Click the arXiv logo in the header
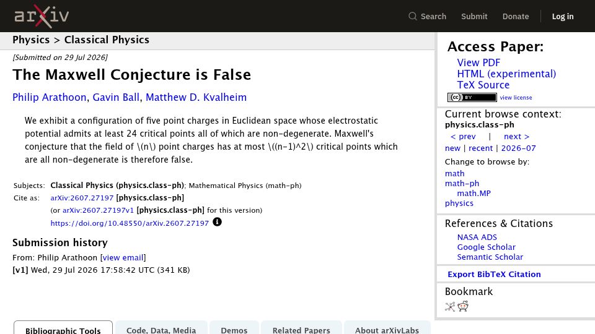 [x=42, y=16]
